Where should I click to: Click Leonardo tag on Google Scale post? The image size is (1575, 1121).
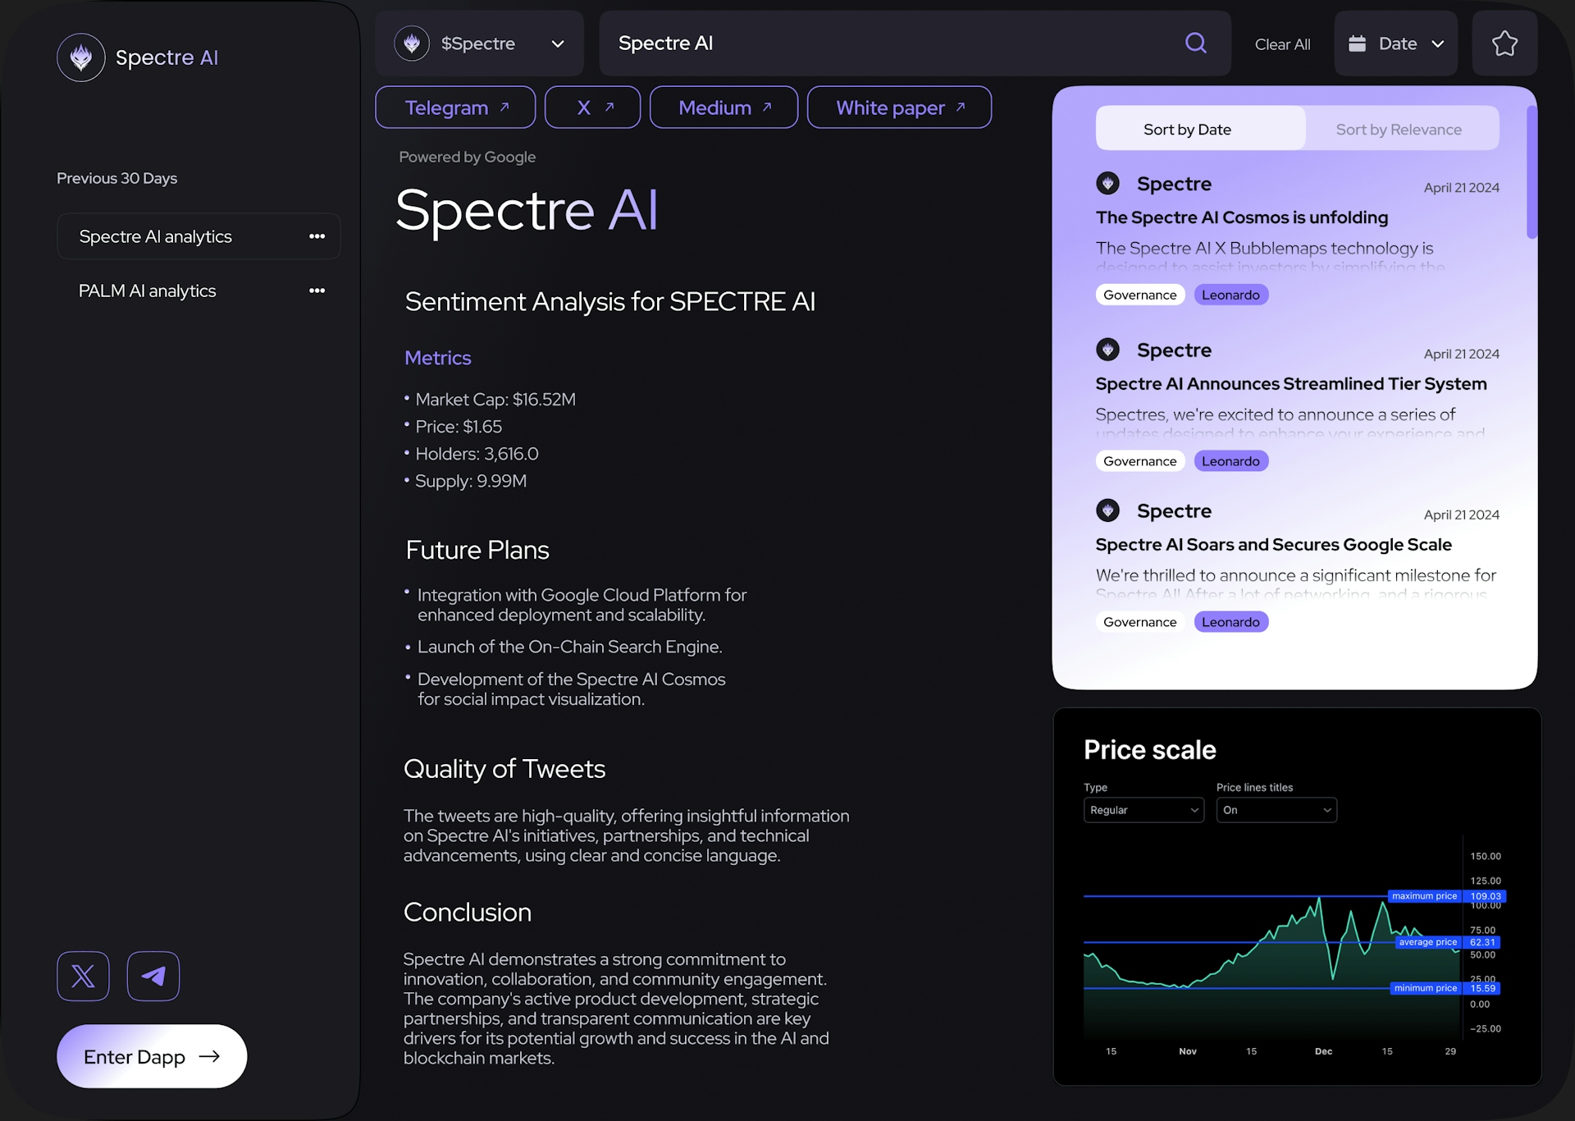[x=1230, y=622]
